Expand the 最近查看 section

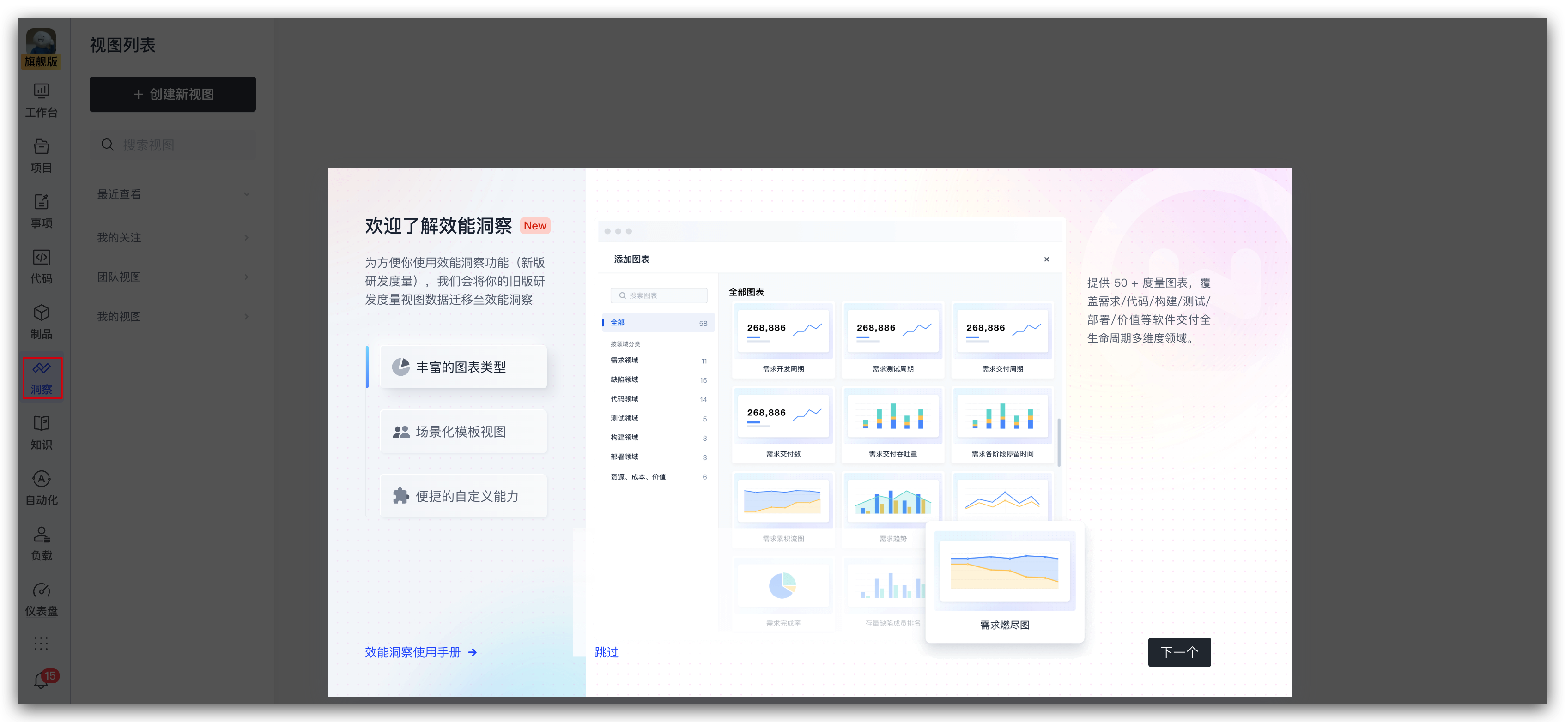tap(173, 194)
